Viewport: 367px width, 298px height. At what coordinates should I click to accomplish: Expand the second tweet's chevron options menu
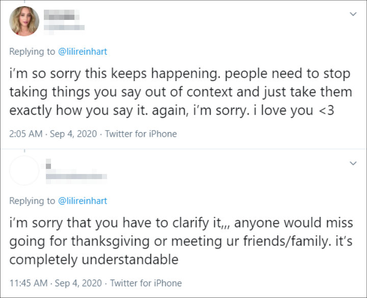(x=353, y=163)
